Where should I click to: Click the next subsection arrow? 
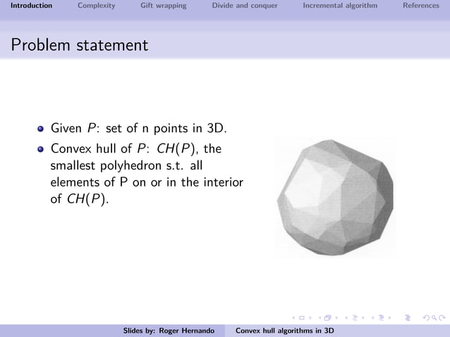[363, 318]
